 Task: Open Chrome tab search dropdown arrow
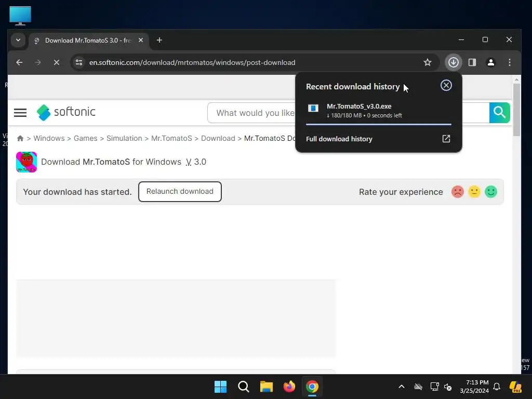[18, 41]
